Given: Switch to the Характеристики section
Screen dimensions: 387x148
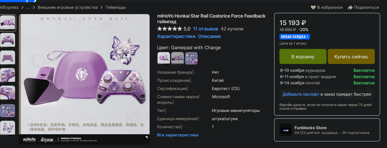Looking at the screenshot, I should [x=175, y=36].
